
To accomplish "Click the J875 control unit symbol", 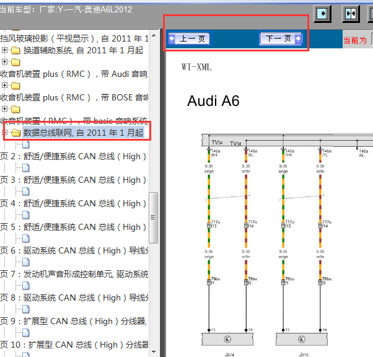I will [x=302, y=339].
